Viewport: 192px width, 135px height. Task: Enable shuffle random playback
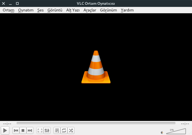tap(71, 130)
